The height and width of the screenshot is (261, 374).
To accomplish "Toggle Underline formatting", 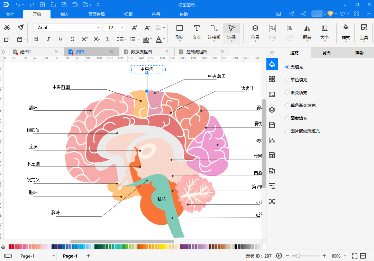I will [61, 39].
